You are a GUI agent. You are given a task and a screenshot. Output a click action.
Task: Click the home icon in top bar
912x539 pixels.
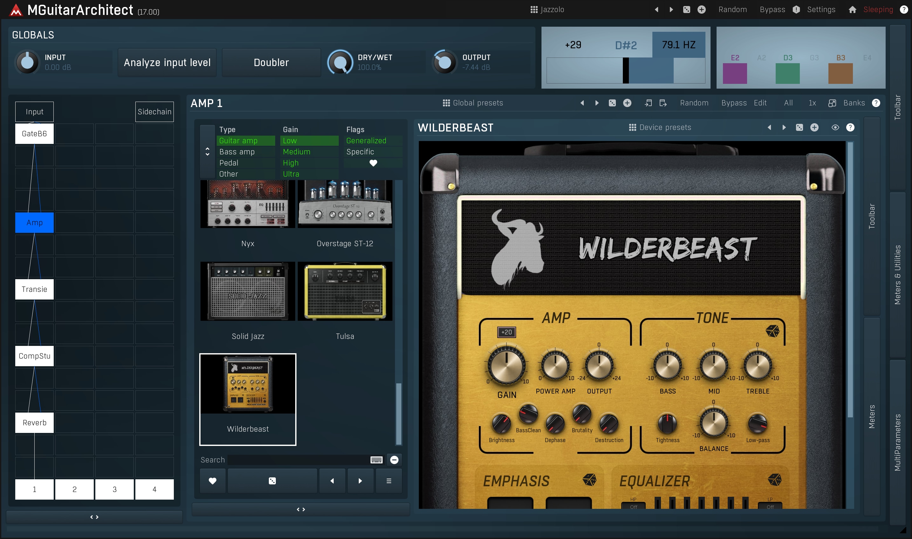(852, 10)
